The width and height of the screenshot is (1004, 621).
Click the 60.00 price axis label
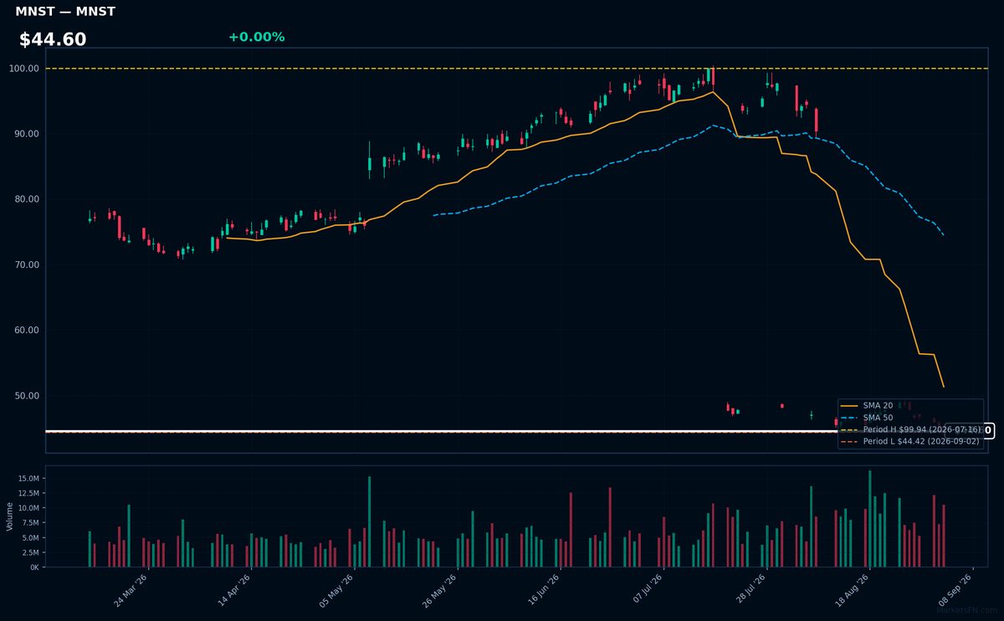[x=28, y=330]
